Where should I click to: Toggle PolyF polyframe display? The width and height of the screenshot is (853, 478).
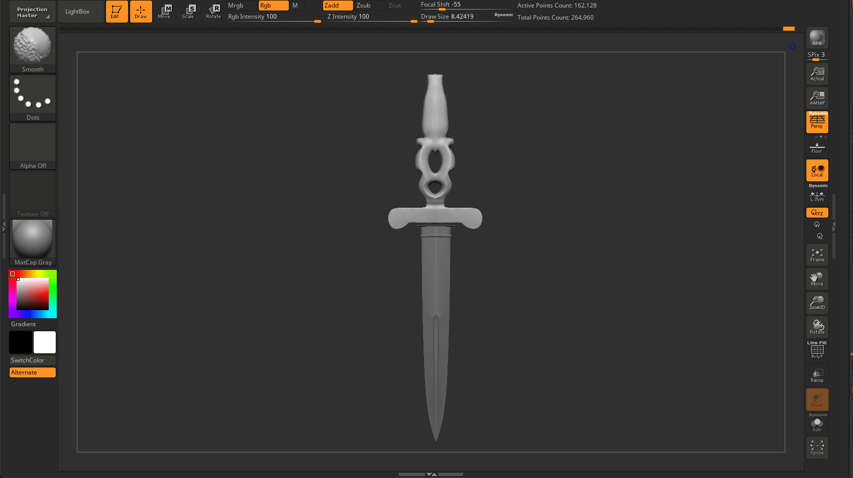coord(817,351)
